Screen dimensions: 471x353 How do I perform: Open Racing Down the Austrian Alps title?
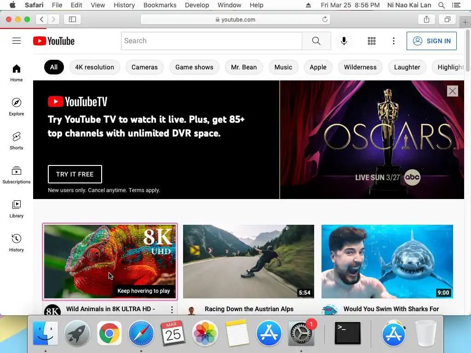[249, 309]
